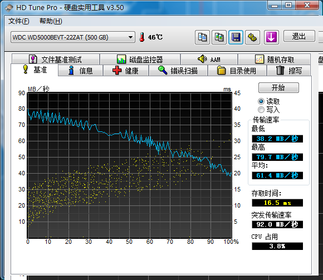Click the copy text to clipboard icon
The width and height of the screenshot is (323, 280).
202,37
